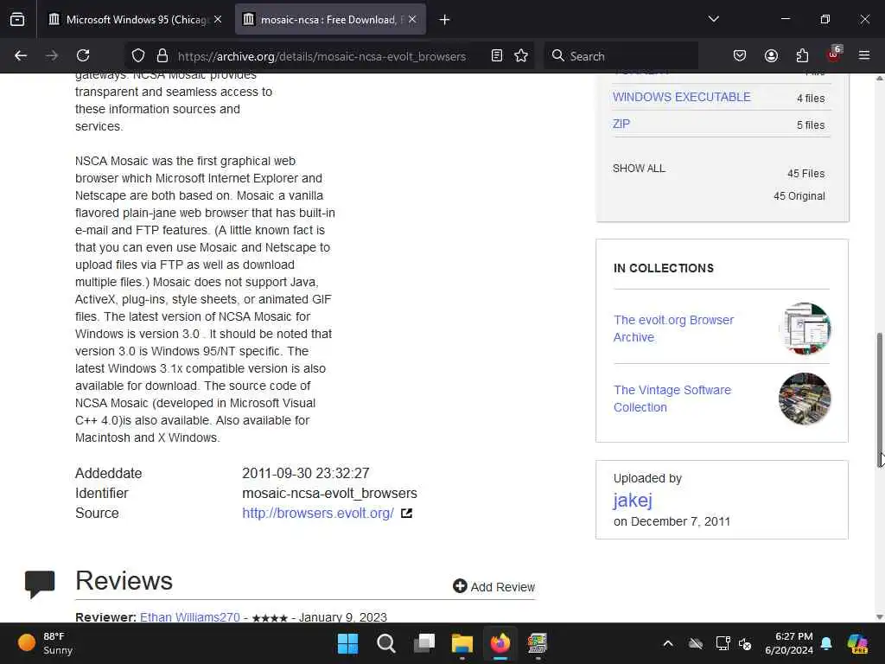Switch to Microsoft Windows 95 tab

click(136, 20)
